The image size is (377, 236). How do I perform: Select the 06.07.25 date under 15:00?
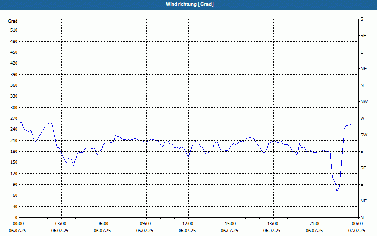pyautogui.click(x=229, y=231)
